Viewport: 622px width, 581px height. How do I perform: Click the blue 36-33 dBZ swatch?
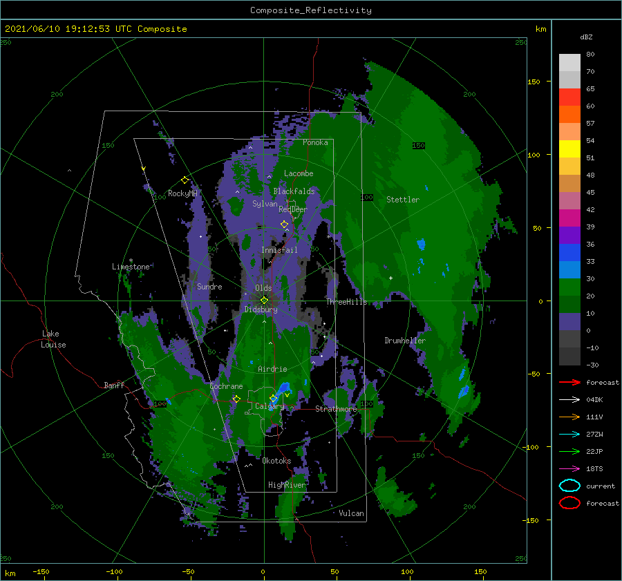[x=569, y=253]
